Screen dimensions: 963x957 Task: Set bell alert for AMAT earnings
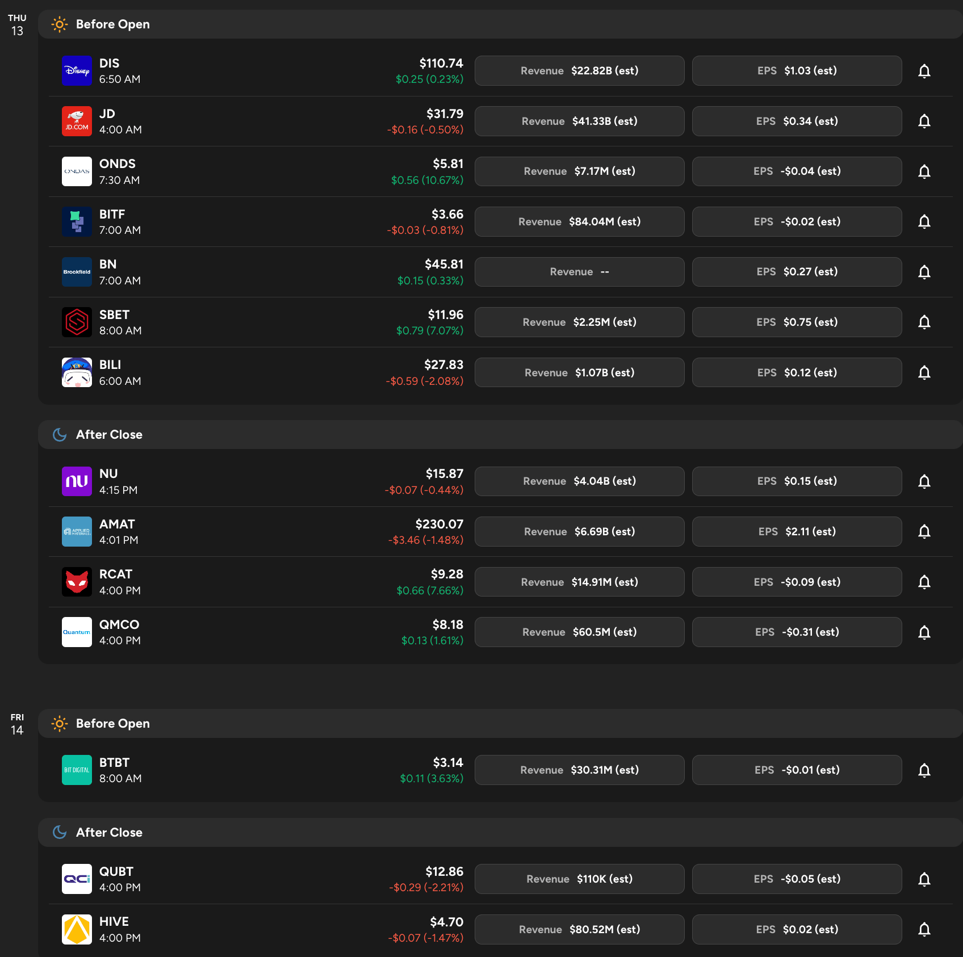pos(924,531)
